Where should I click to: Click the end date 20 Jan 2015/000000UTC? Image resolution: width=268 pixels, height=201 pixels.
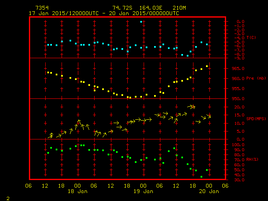point(144,13)
